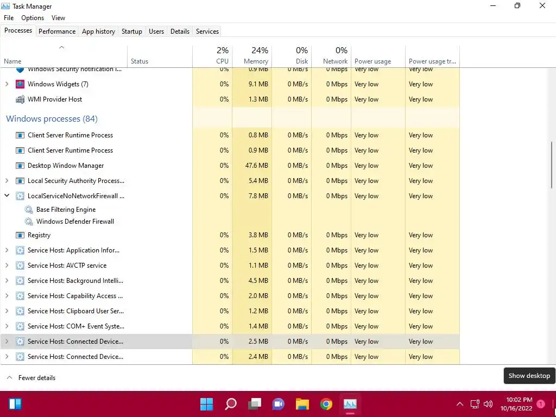Switch to the Users tab
The image size is (556, 417).
[x=156, y=31]
